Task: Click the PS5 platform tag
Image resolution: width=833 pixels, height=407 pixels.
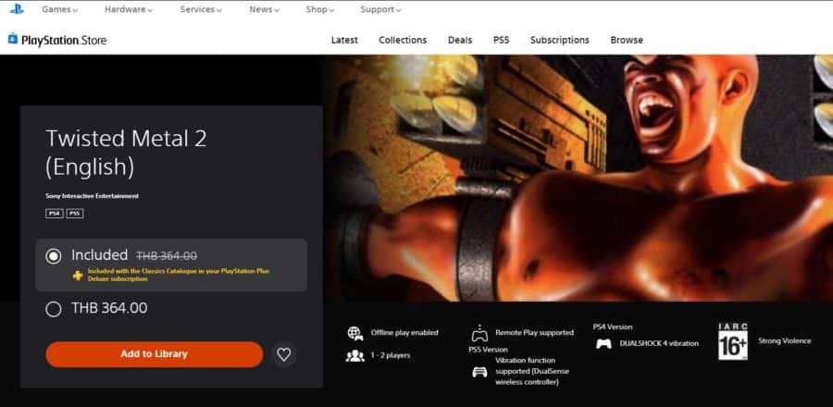Action: 75,214
